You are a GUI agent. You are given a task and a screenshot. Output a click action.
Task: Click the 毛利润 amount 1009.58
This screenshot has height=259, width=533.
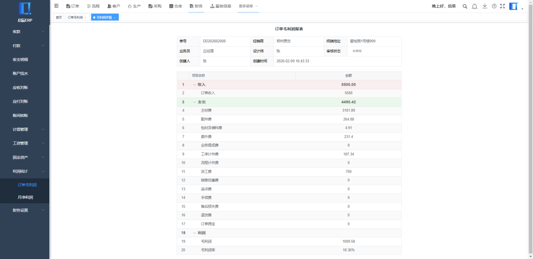348,241
